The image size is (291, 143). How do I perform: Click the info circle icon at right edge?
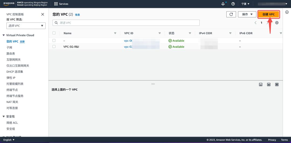click(287, 12)
